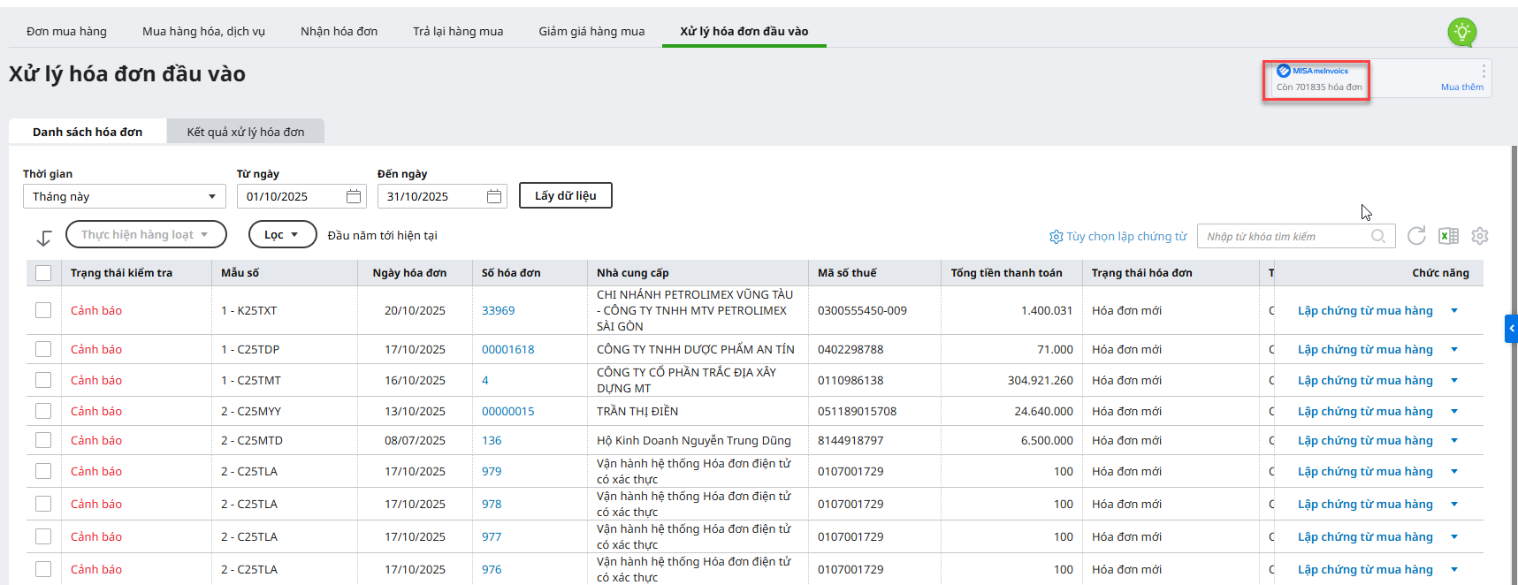Export list using the Excel icon
The height and width of the screenshot is (585, 1518).
[1448, 236]
